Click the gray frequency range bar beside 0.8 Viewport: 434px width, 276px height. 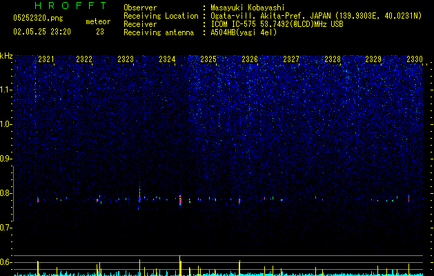point(13,193)
